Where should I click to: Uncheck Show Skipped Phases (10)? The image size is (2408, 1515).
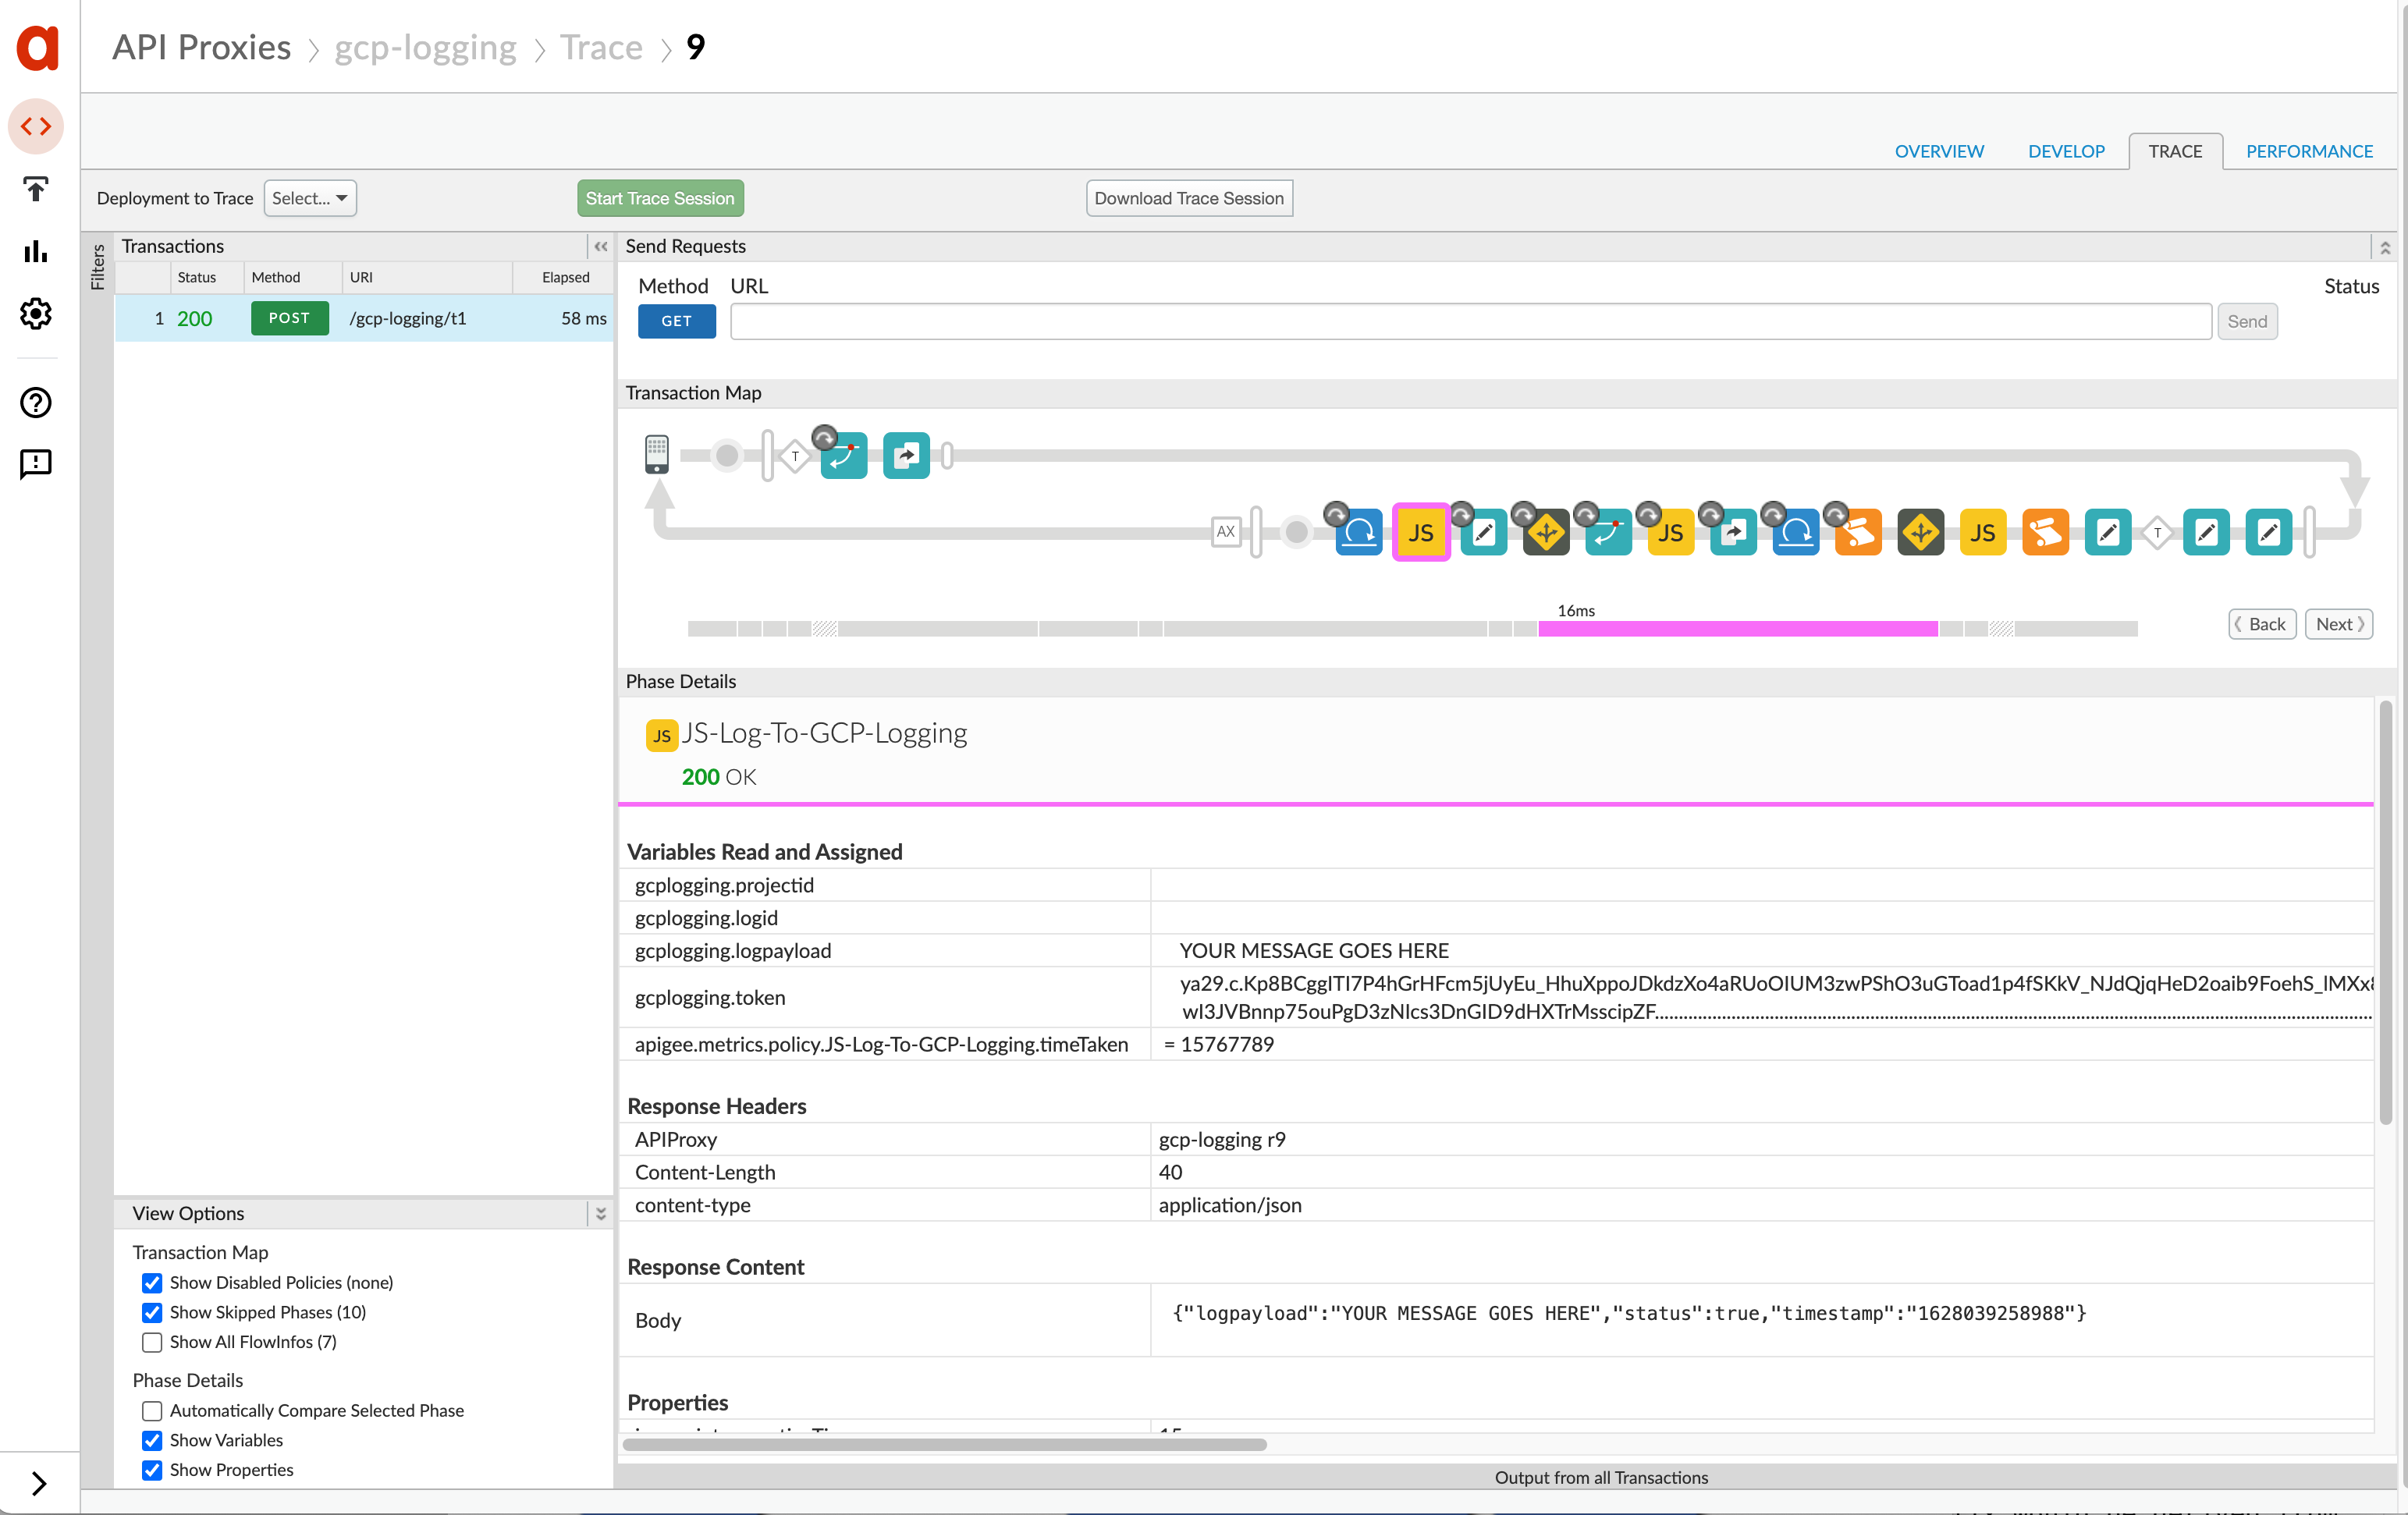[x=152, y=1312]
